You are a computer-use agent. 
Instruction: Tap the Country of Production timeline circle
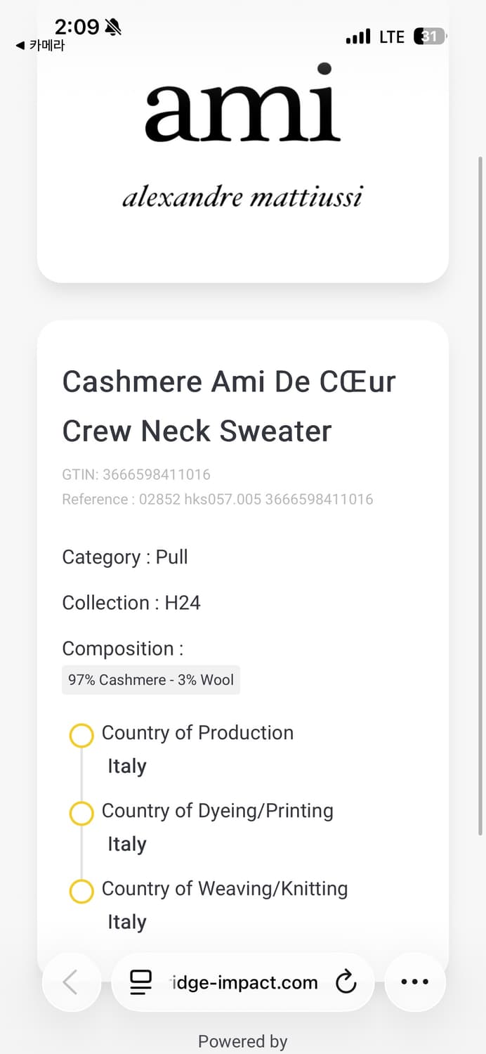(x=81, y=736)
